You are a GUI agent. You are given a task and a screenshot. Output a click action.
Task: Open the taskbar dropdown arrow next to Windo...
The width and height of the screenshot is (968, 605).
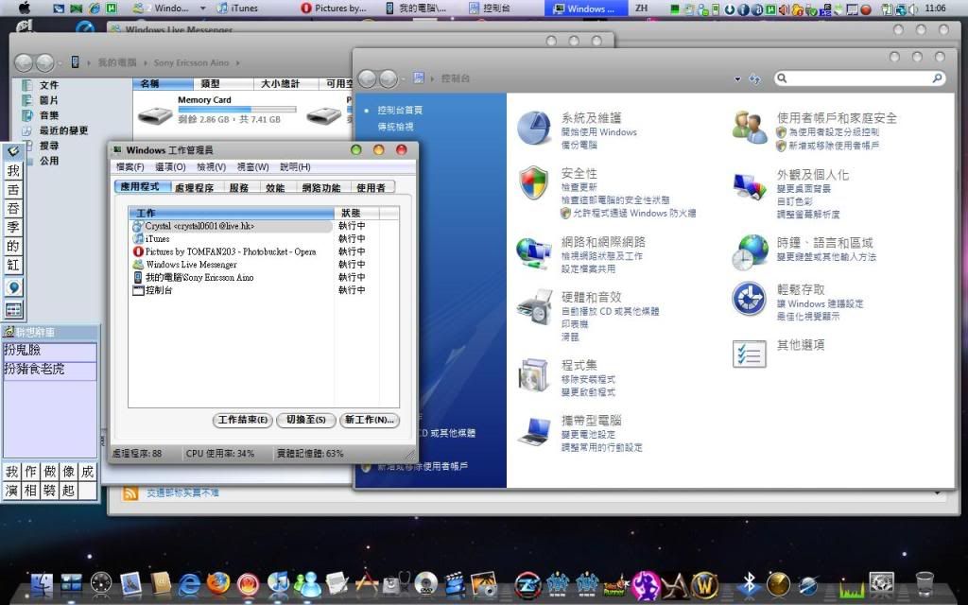tap(202, 9)
